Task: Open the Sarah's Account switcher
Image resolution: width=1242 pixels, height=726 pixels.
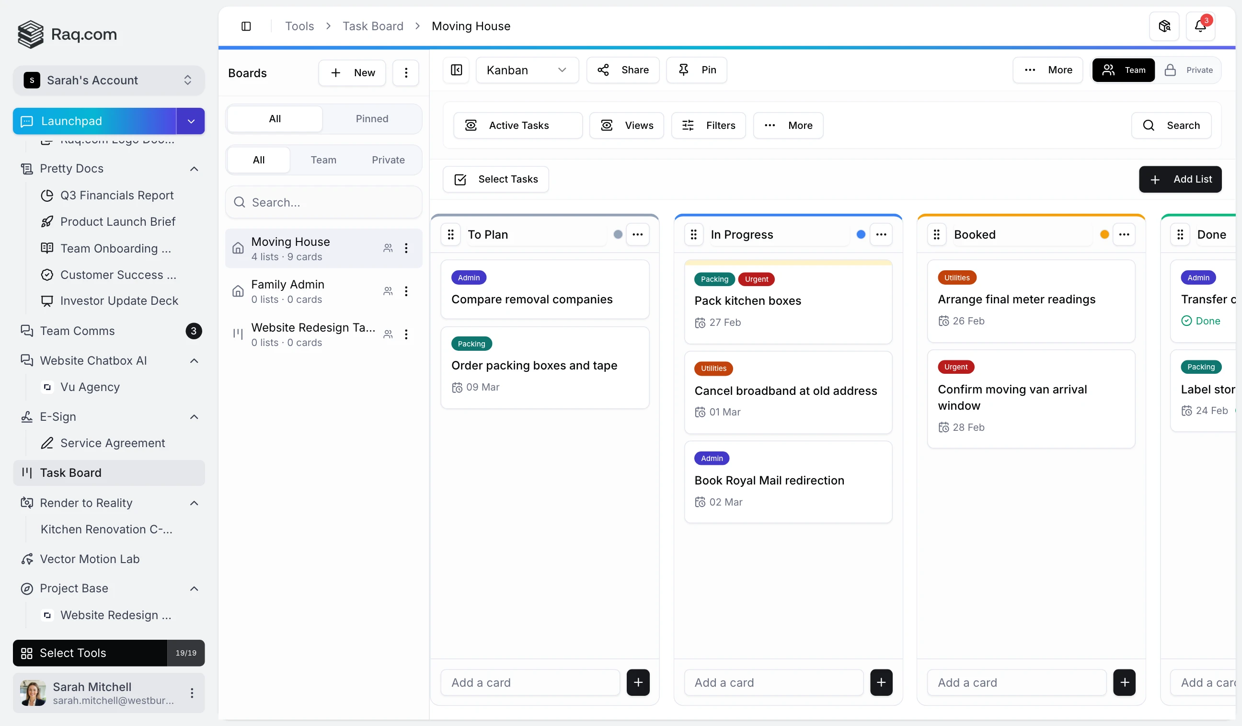Action: tap(108, 80)
